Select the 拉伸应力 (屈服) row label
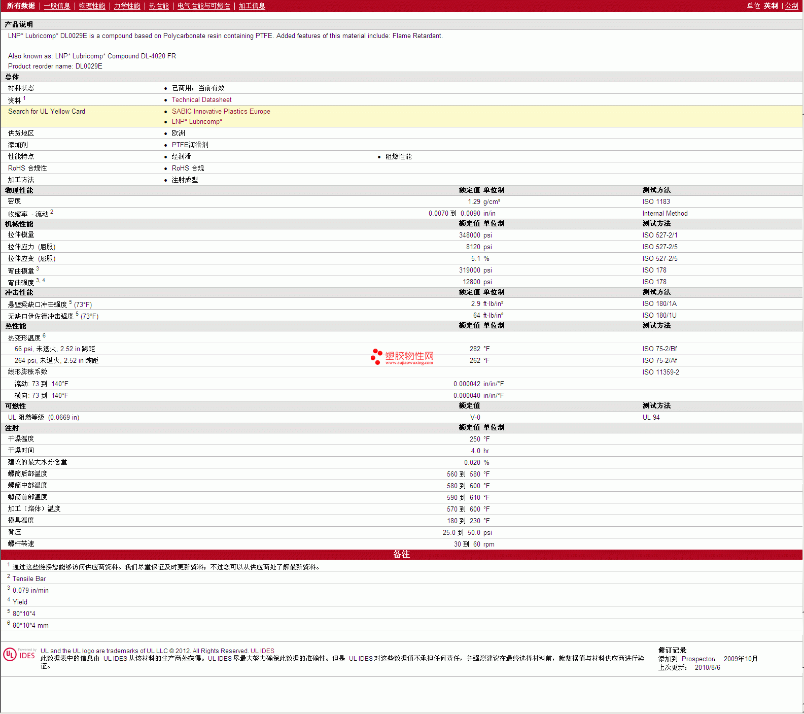The width and height of the screenshot is (804, 714). [31, 247]
